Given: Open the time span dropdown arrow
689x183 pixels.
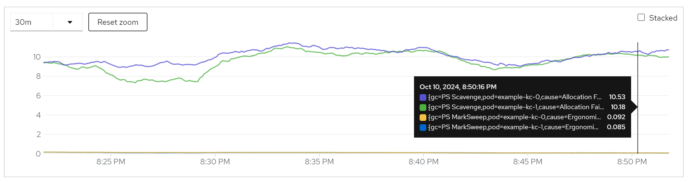Looking at the screenshot, I should coord(70,22).
